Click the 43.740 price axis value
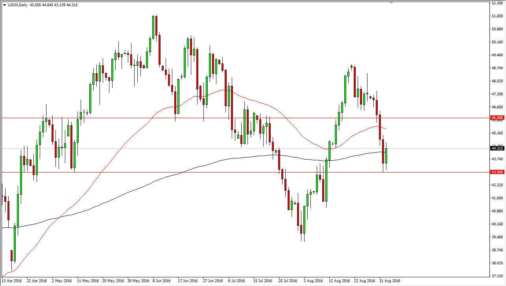Screen dimensions: 506x286 click(497, 159)
